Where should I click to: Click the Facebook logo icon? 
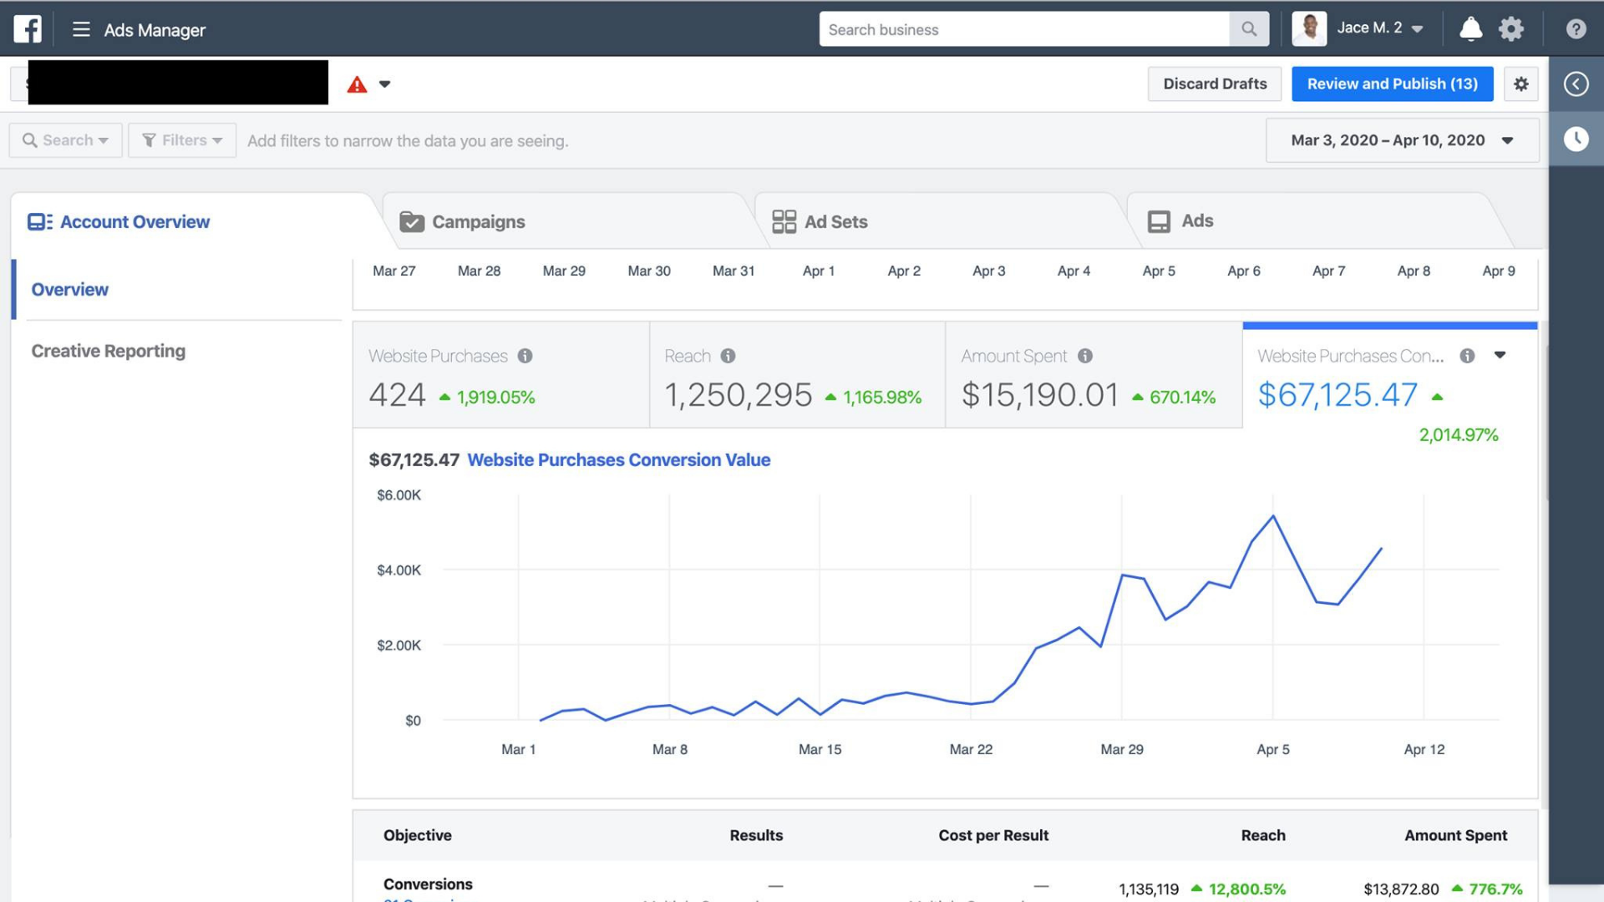coord(28,29)
